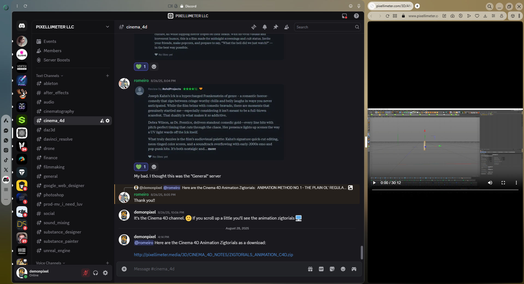Add reaction next to lower green heart
The image size is (524, 284).
coord(154,167)
